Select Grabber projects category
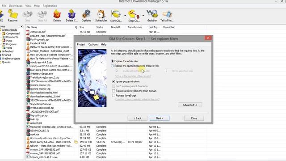 tap(11, 59)
